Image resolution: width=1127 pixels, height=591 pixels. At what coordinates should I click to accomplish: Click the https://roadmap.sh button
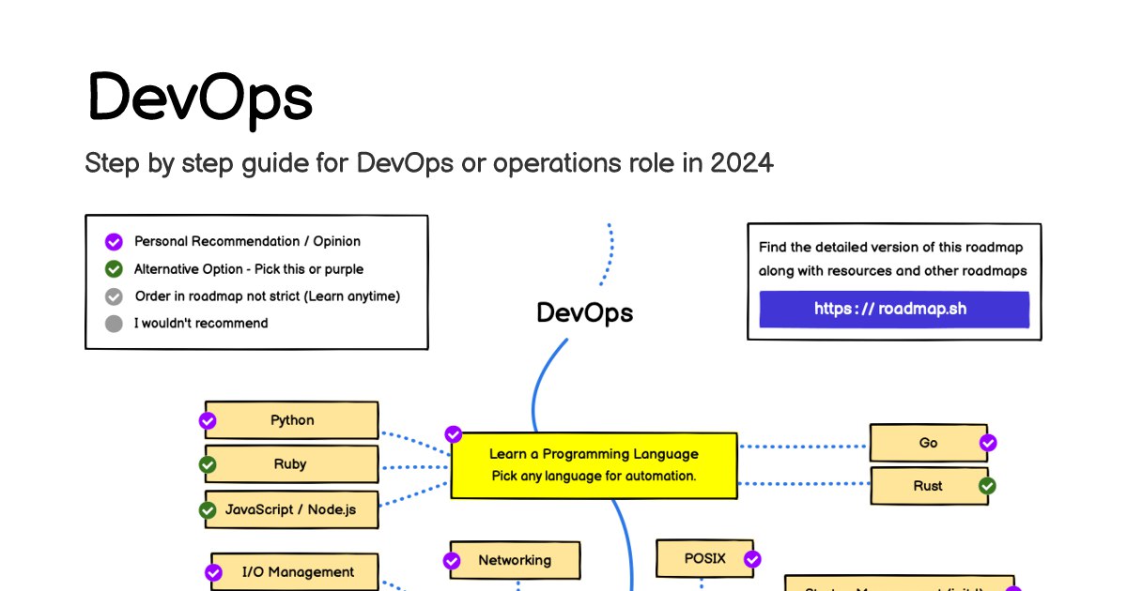pyautogui.click(x=894, y=310)
